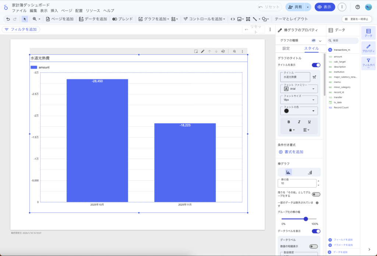
Task: Apply bold to the chart title
Action: coord(289,122)
